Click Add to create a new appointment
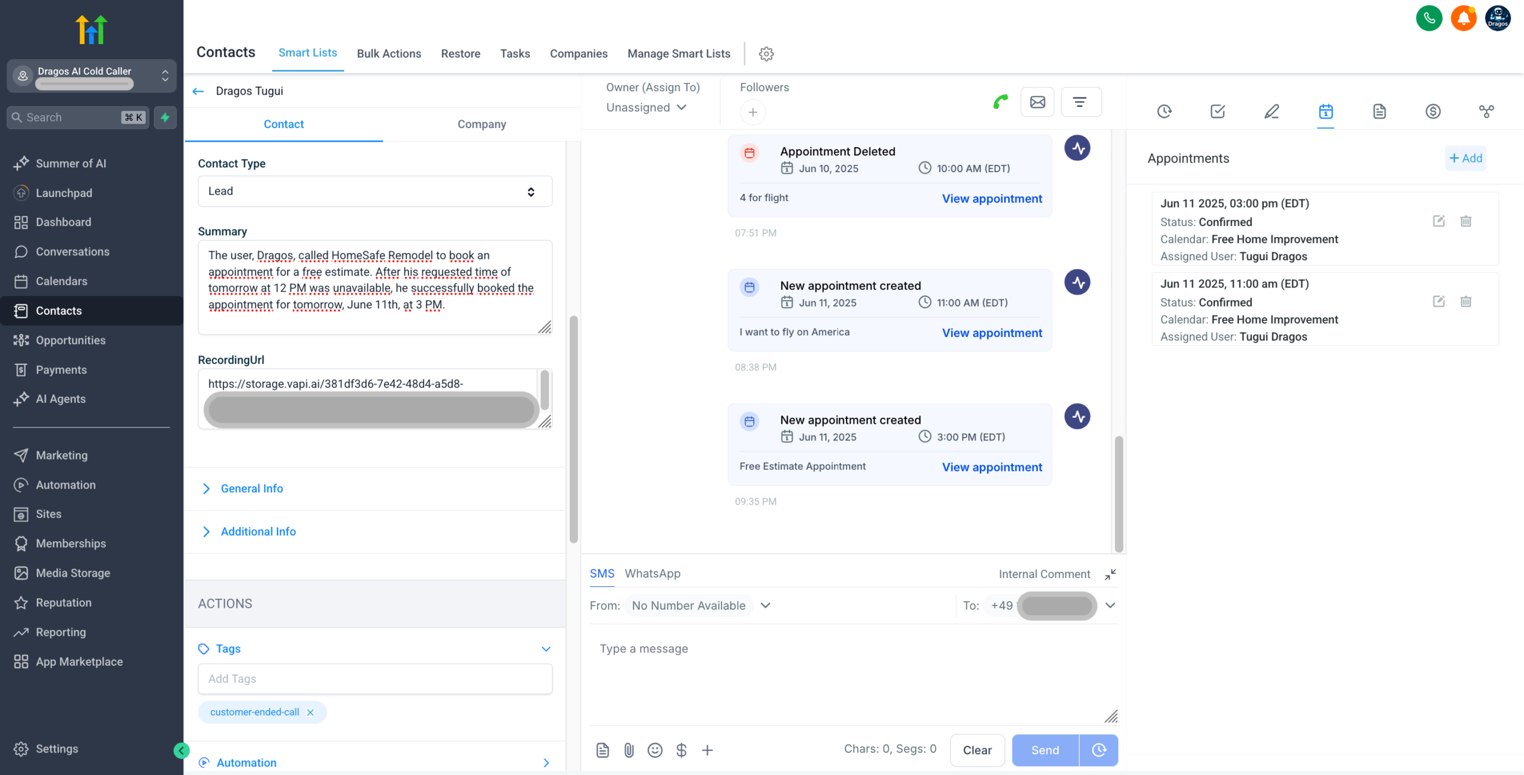This screenshot has height=775, width=1524. 1466,158
